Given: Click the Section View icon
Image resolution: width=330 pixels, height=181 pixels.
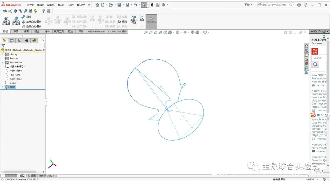Looking at the screenshot, I should (x=160, y=32).
